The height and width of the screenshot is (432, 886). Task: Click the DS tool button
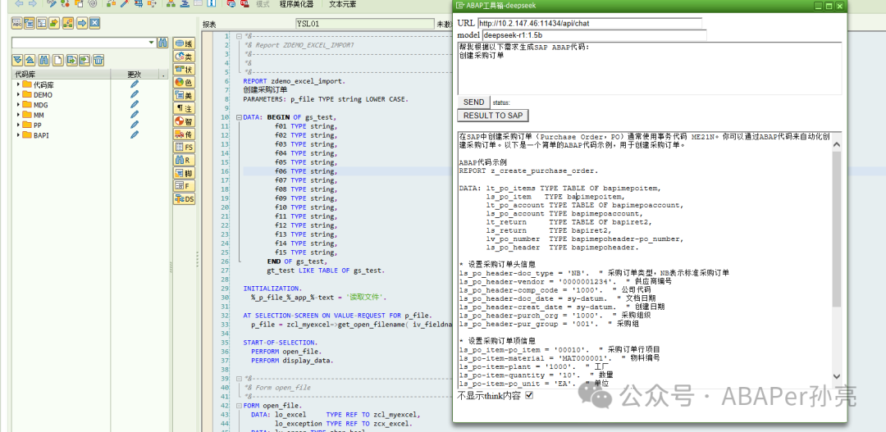[185, 198]
